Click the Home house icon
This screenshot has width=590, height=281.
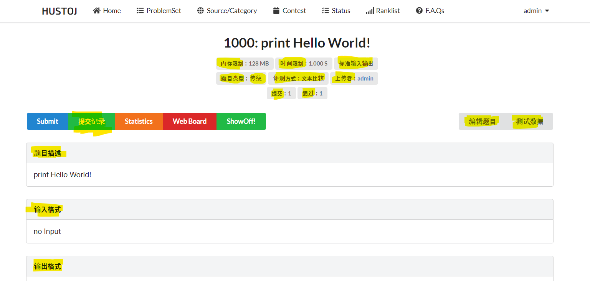[x=96, y=10]
